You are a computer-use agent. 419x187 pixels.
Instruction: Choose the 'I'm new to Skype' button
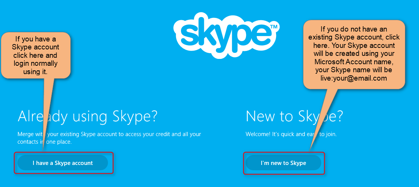[283, 163]
